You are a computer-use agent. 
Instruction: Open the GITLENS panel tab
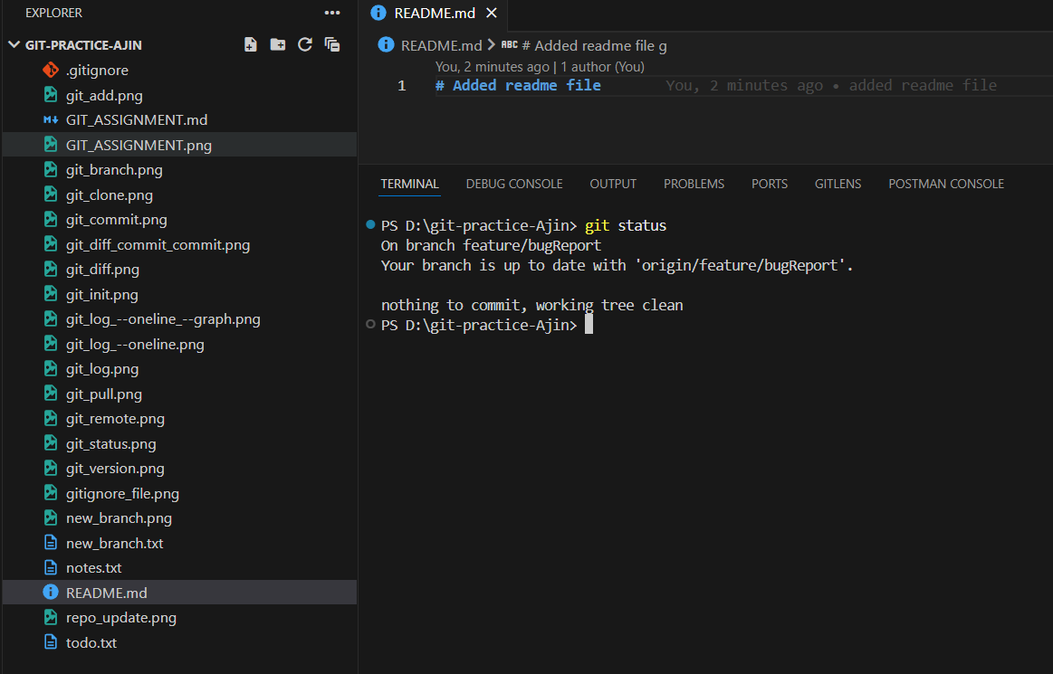tap(838, 183)
